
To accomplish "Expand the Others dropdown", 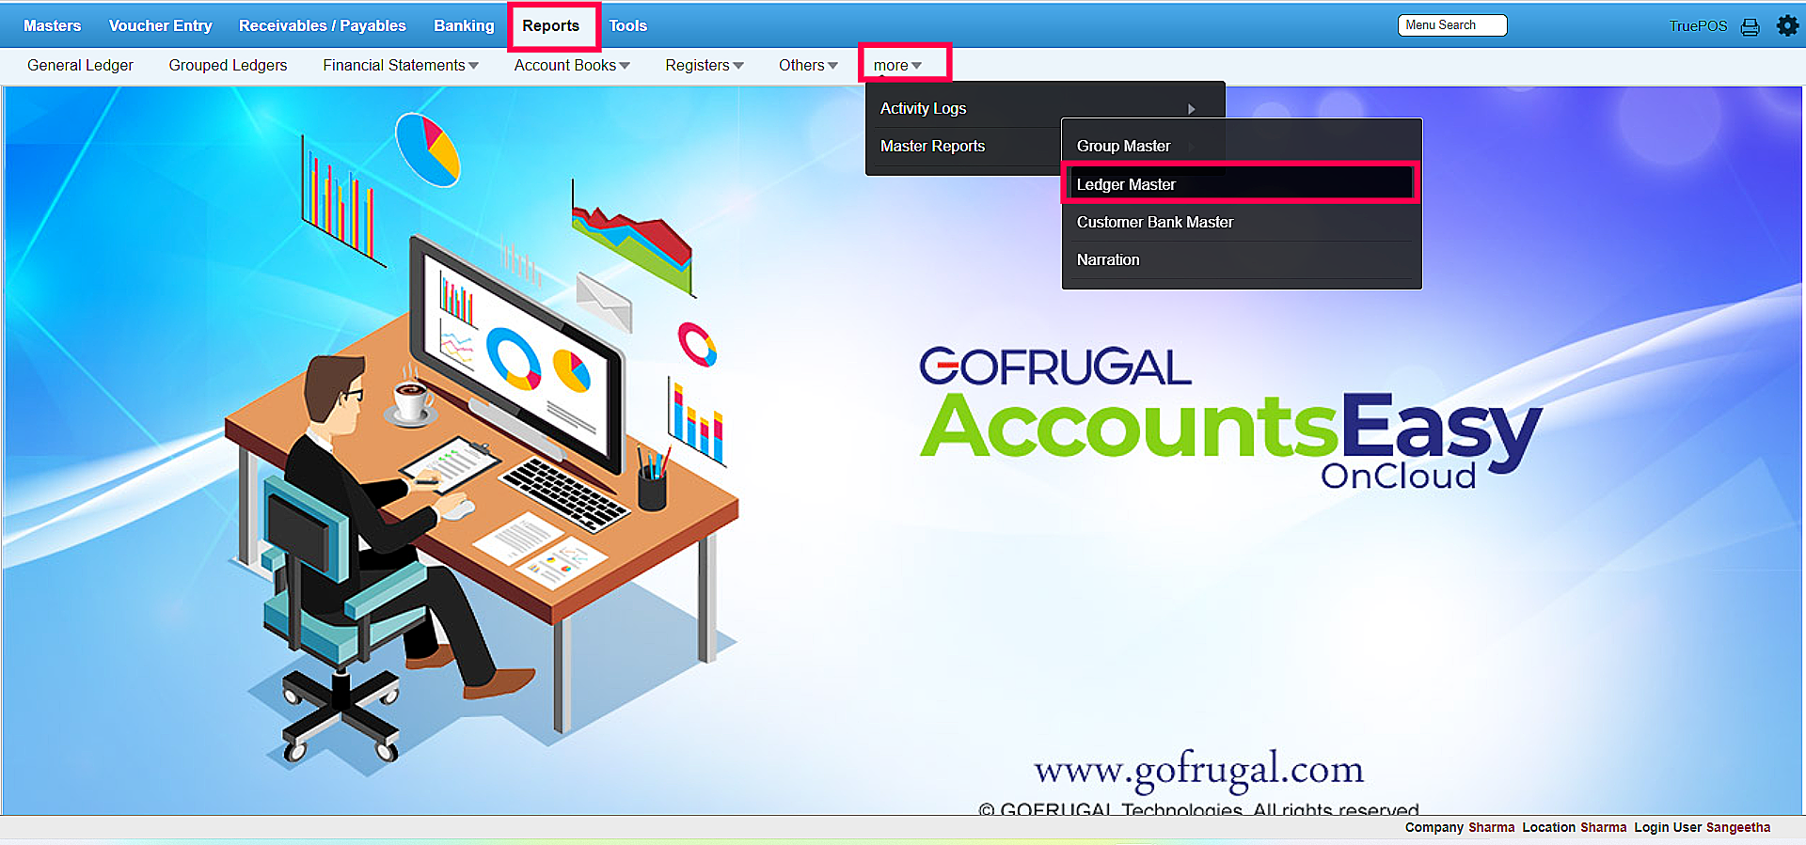I will point(808,65).
